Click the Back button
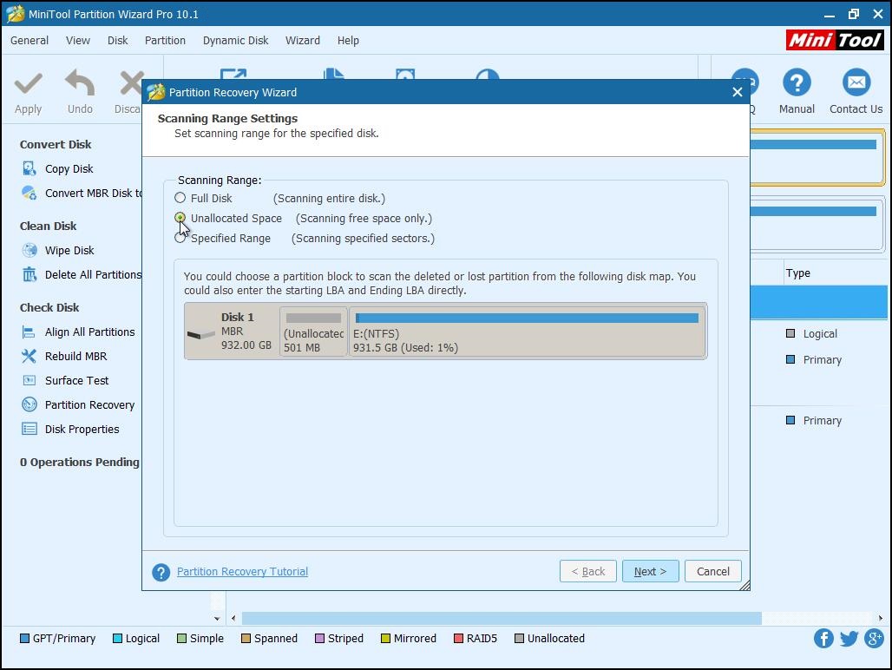Image resolution: width=892 pixels, height=670 pixels. coord(588,572)
